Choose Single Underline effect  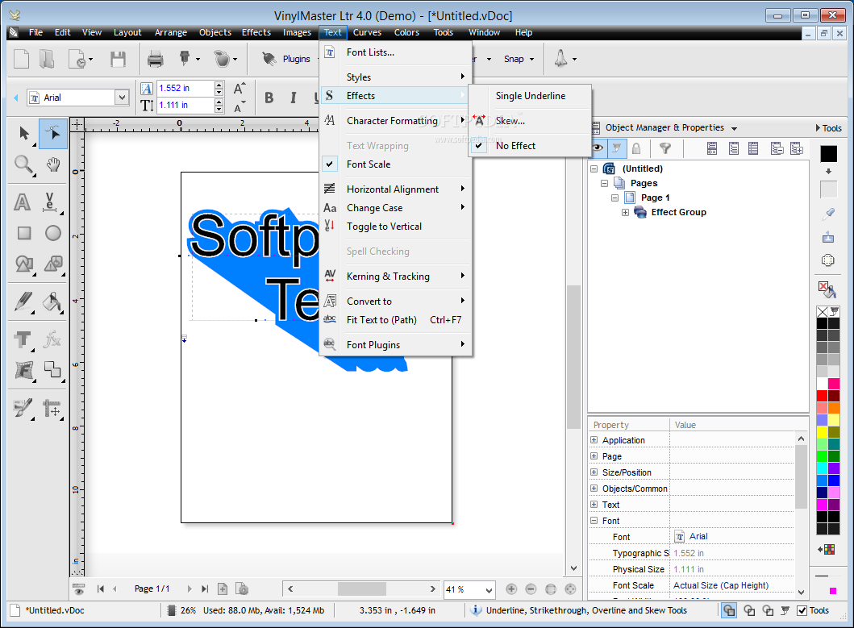(531, 95)
